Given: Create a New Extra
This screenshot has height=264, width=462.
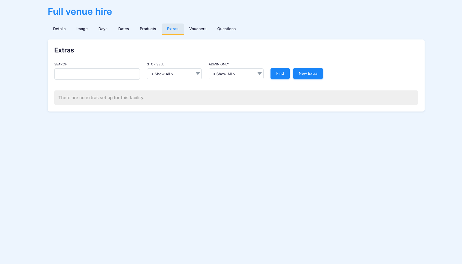Looking at the screenshot, I should tap(308, 74).
